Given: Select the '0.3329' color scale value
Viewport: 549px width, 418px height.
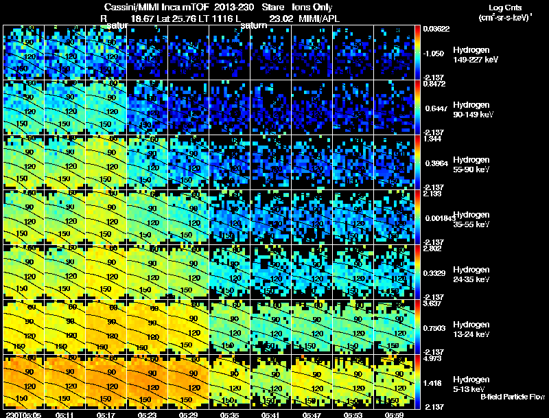Looking at the screenshot, I should point(434,273).
